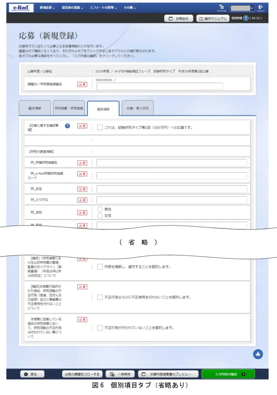This screenshot has width=277, height=395.
Task: Check 不正行為が行われていないことを誓約します box
Action: tap(100, 328)
